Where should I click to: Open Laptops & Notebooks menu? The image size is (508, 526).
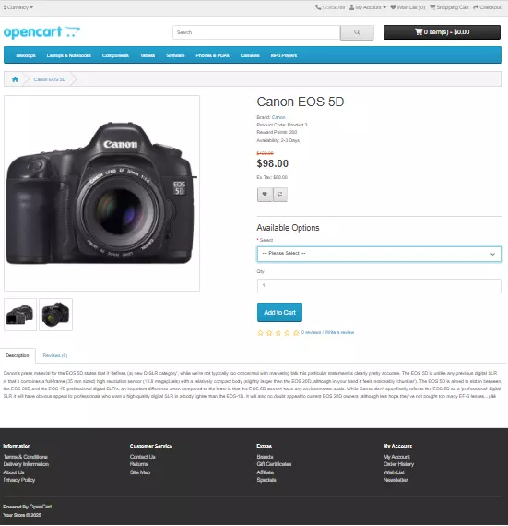tap(69, 55)
